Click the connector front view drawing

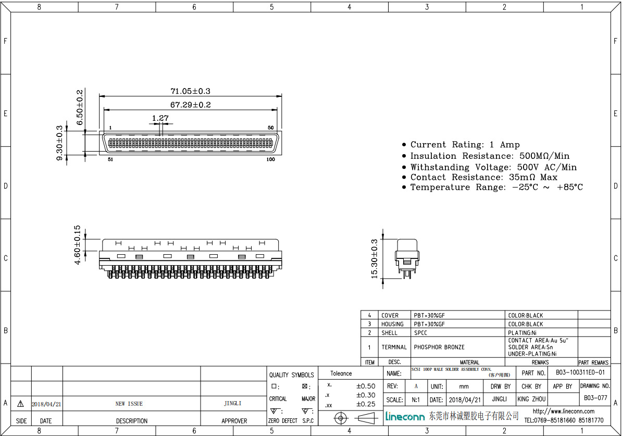[x=190, y=142]
